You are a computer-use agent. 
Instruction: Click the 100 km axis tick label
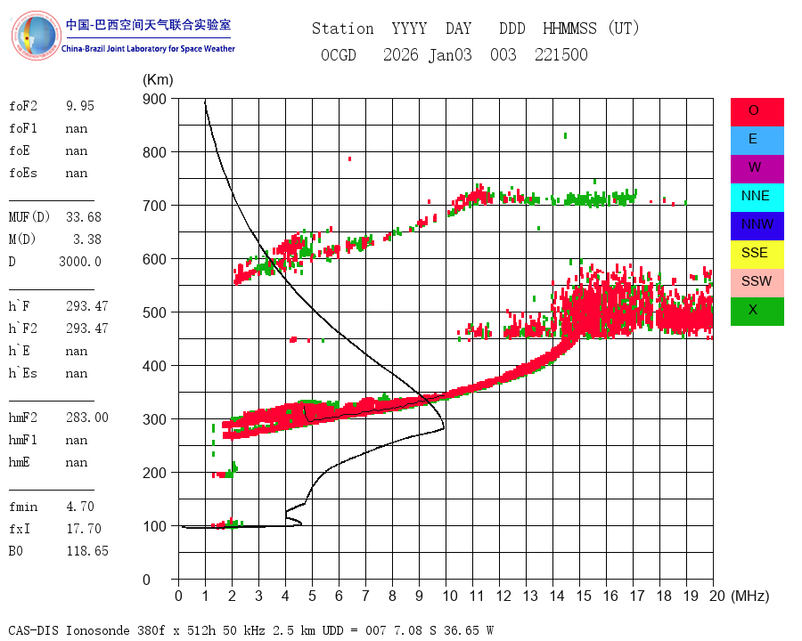coord(154,526)
